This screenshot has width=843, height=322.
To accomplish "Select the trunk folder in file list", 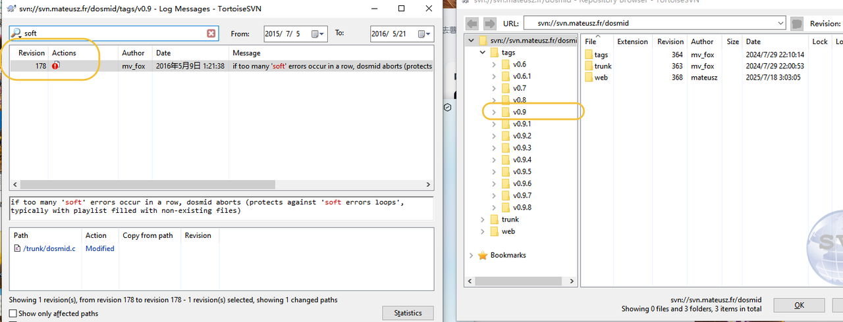I will (602, 66).
